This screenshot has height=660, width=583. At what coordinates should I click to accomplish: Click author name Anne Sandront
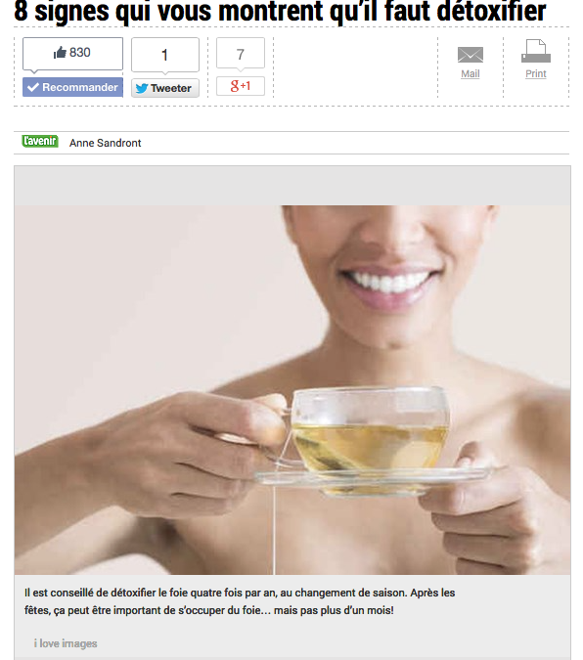[x=106, y=143]
